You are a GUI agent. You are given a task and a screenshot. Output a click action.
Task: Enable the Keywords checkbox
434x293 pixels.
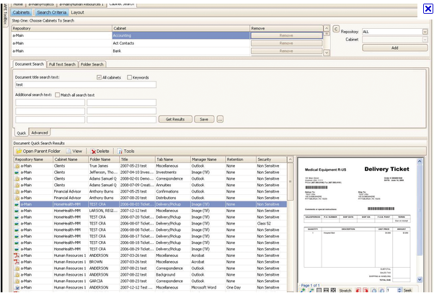(x=130, y=77)
